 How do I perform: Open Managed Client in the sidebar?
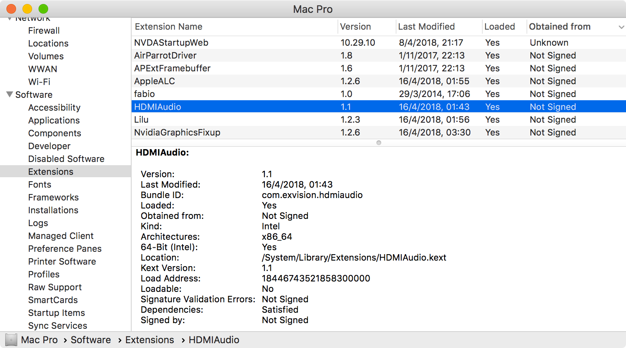click(x=61, y=236)
